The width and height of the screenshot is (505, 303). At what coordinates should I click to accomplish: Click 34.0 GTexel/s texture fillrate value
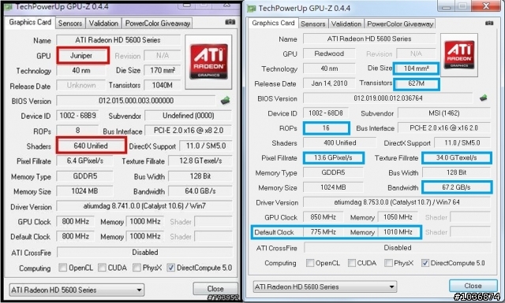456,157
